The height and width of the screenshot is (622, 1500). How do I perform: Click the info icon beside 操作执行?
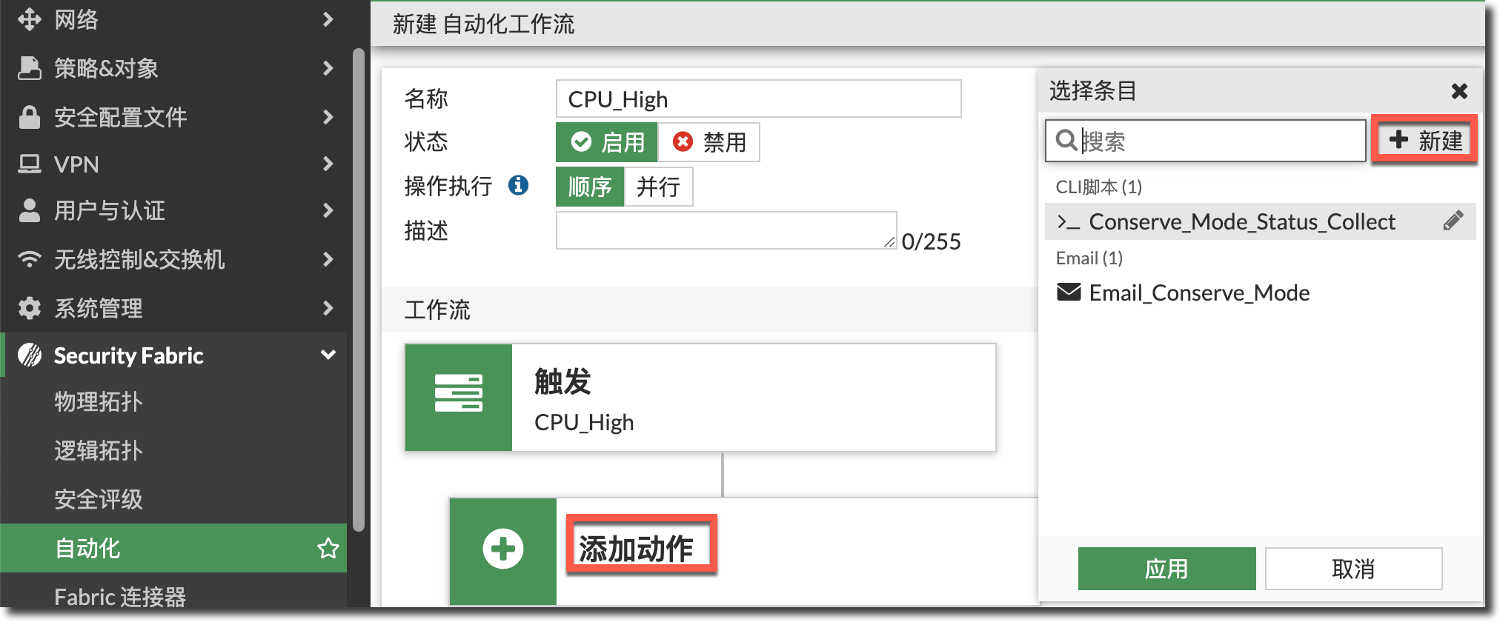click(x=518, y=185)
